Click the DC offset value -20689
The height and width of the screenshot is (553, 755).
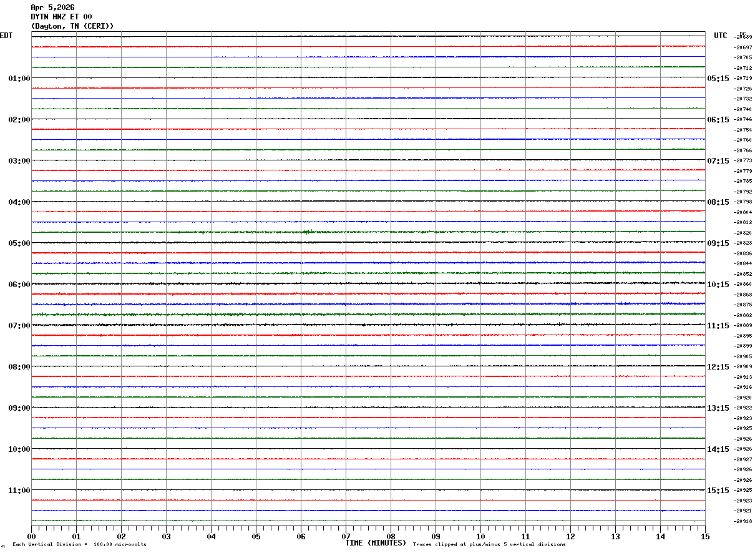pyautogui.click(x=743, y=37)
